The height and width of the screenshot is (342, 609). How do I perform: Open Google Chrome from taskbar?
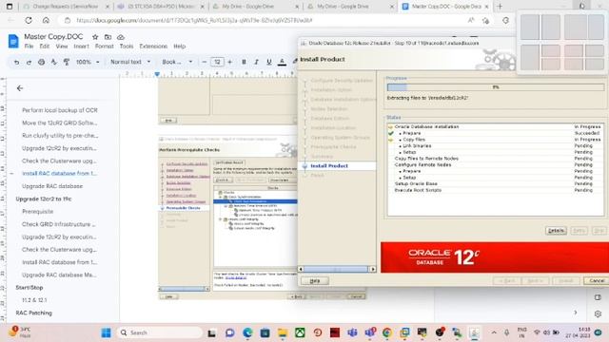click(387, 332)
